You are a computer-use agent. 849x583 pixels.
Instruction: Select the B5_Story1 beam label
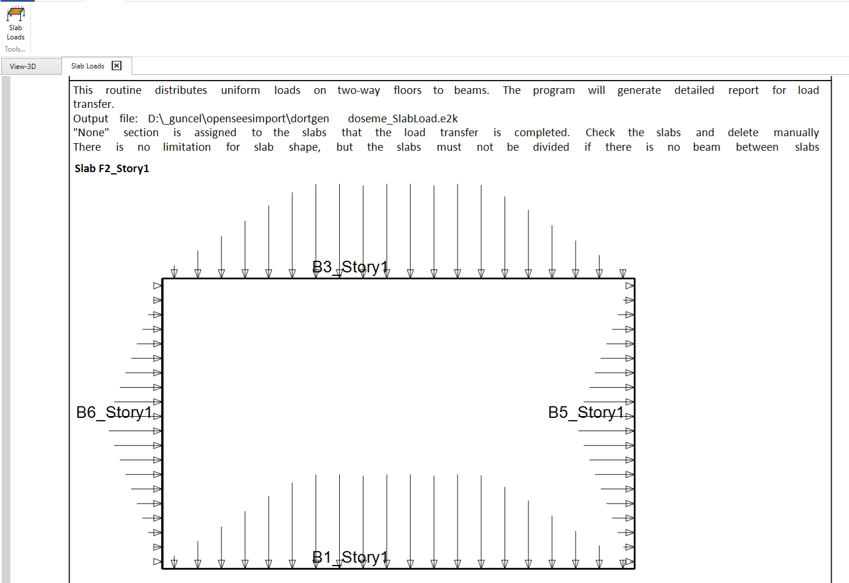coord(586,412)
